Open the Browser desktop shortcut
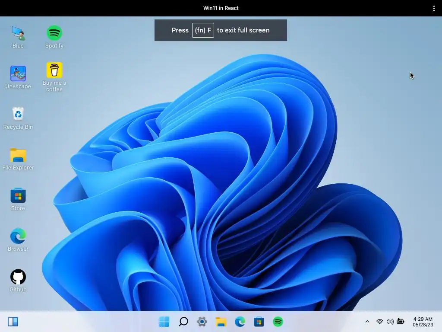 point(18,240)
